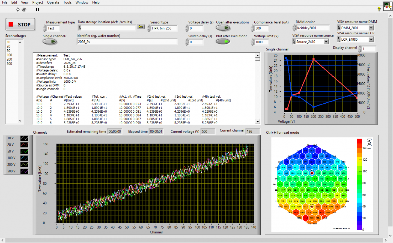The height and width of the screenshot is (243, 393).
Task: Click the VI icon in top-right corner
Action: tap(388, 6)
